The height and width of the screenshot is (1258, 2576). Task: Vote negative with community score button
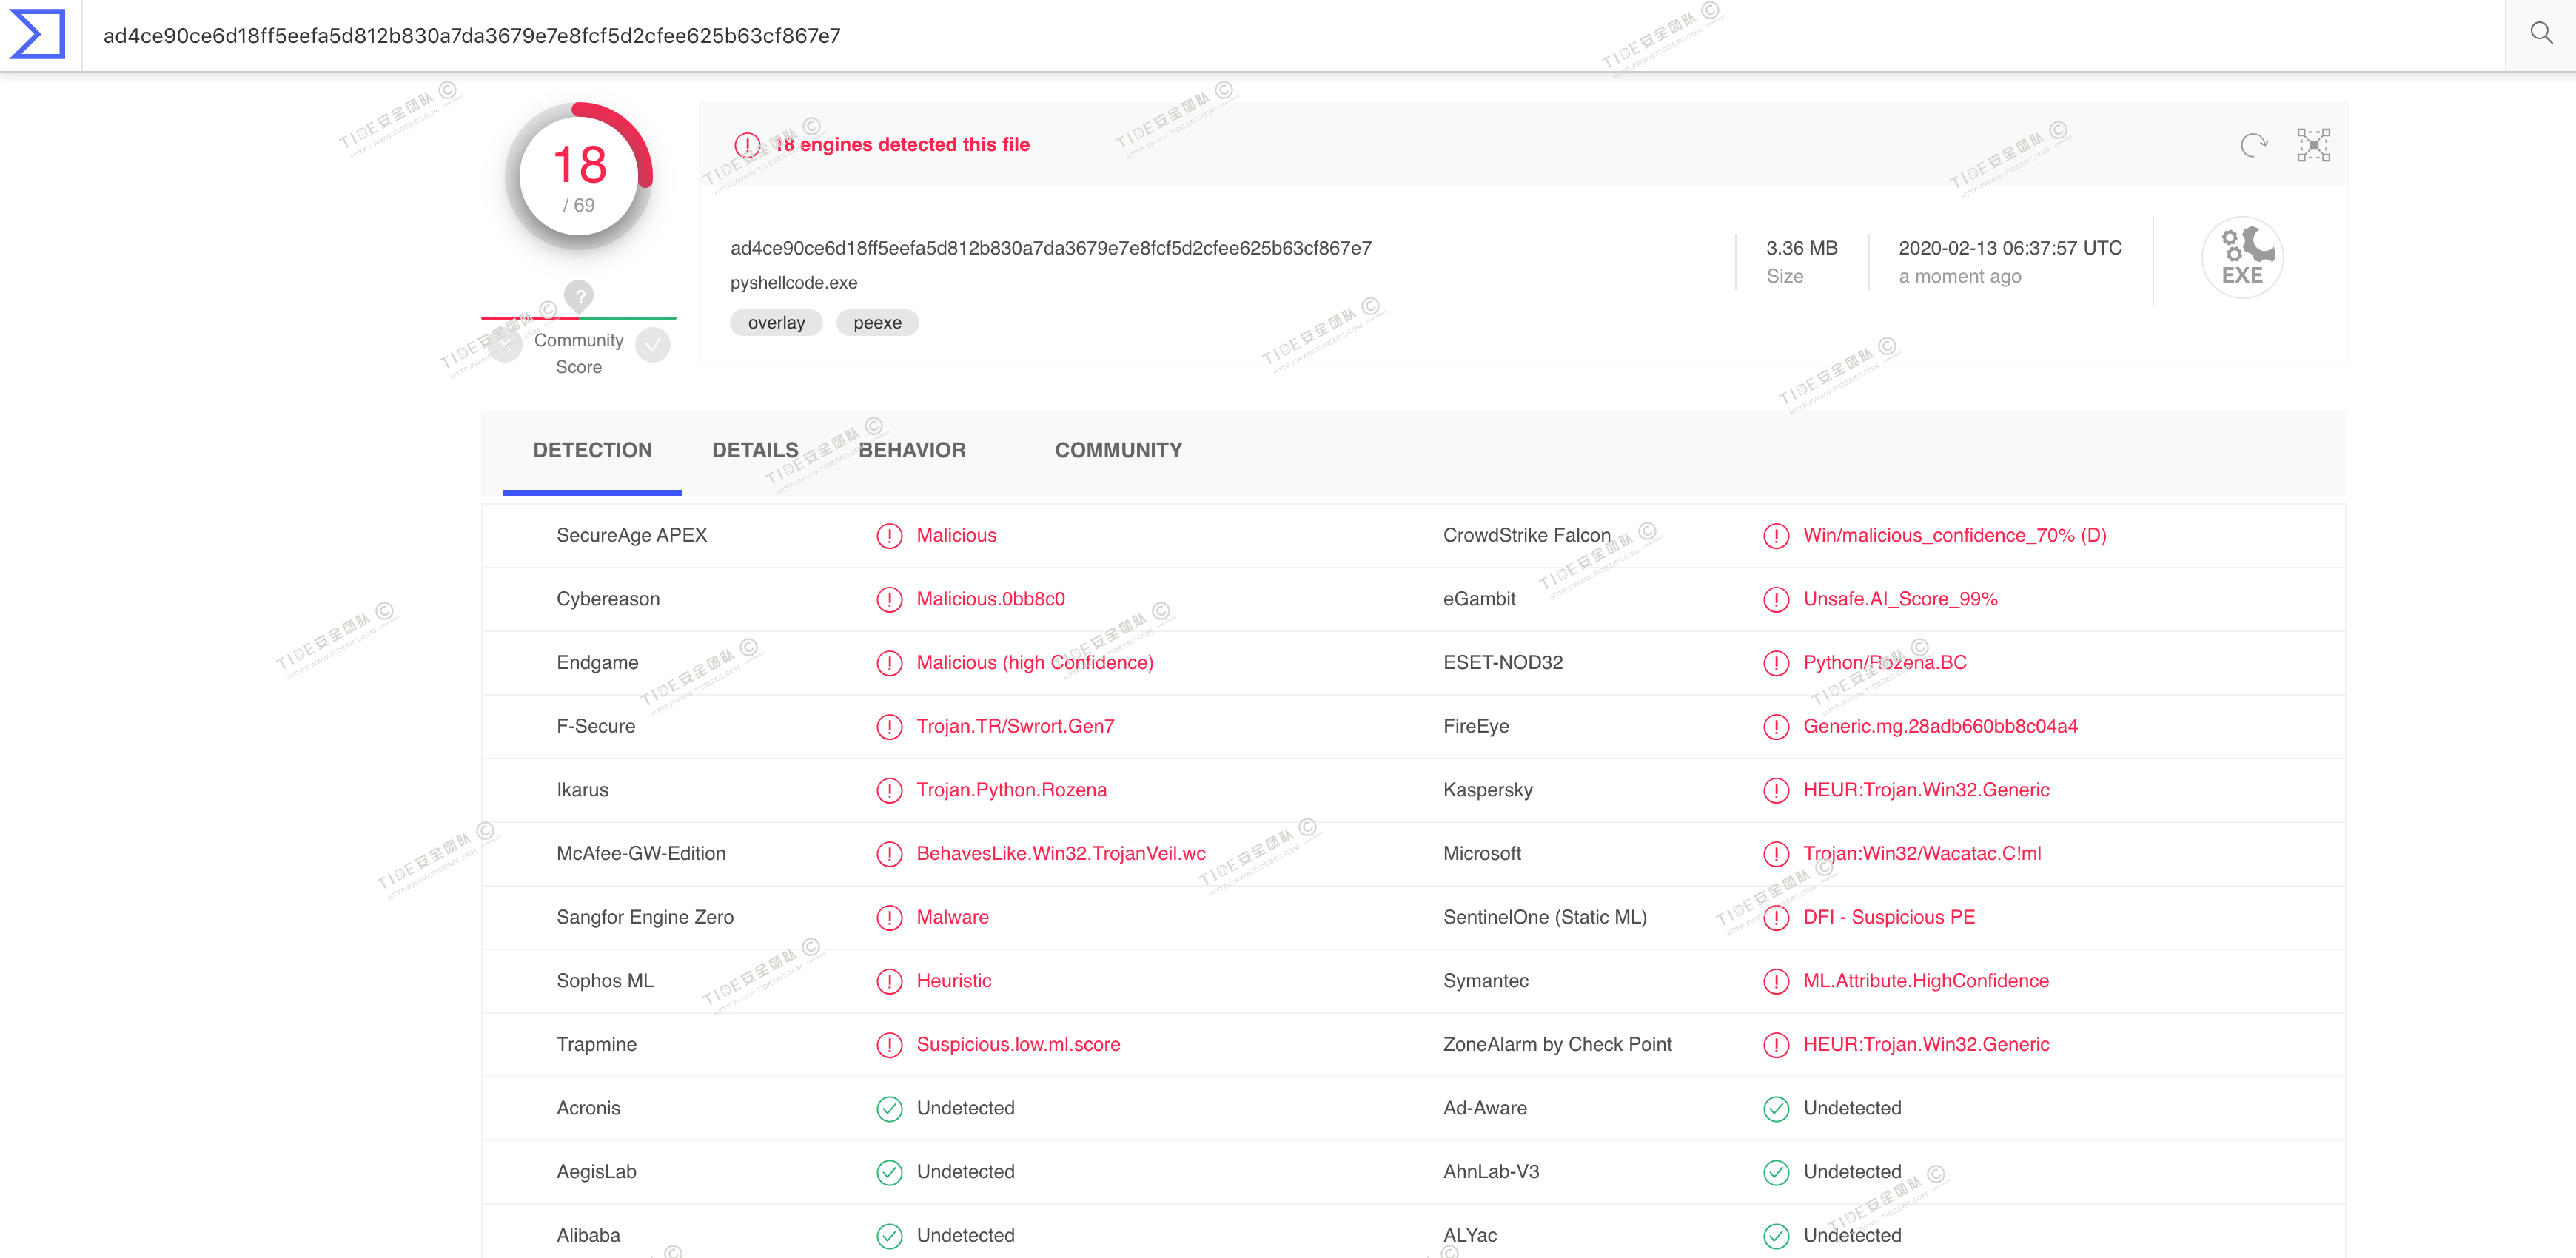(x=505, y=346)
